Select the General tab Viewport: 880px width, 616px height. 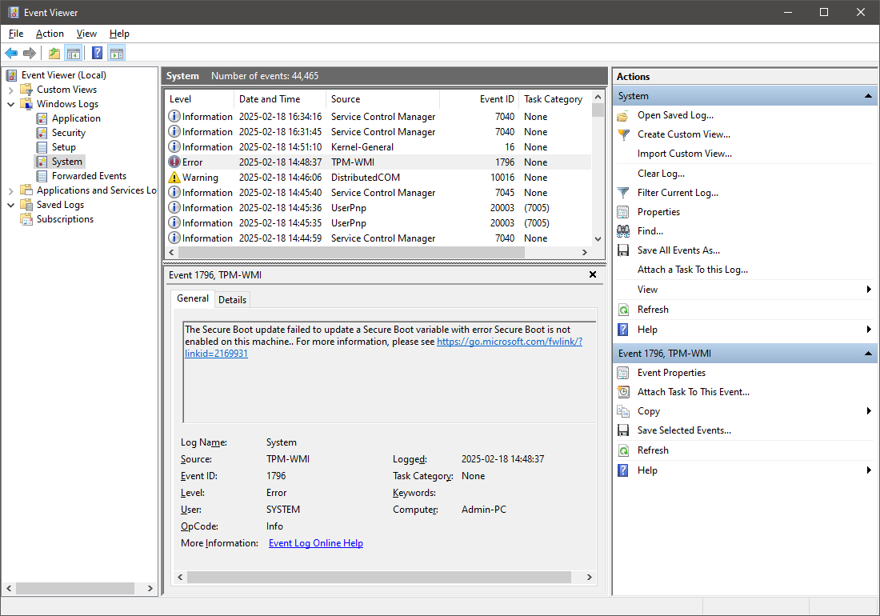coord(193,298)
